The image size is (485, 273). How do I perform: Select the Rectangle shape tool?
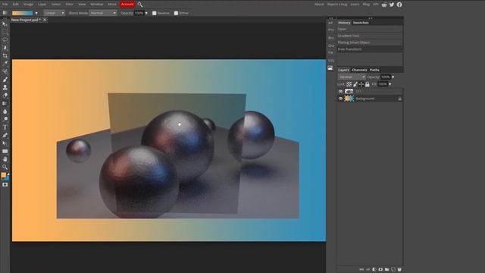(x=5, y=152)
